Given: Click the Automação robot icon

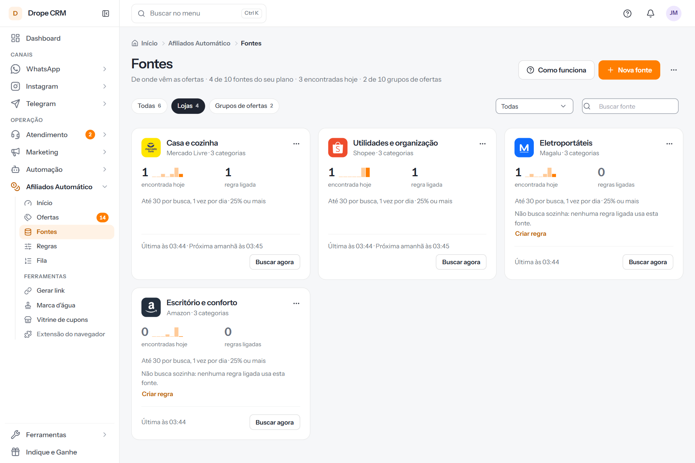Looking at the screenshot, I should pos(16,170).
